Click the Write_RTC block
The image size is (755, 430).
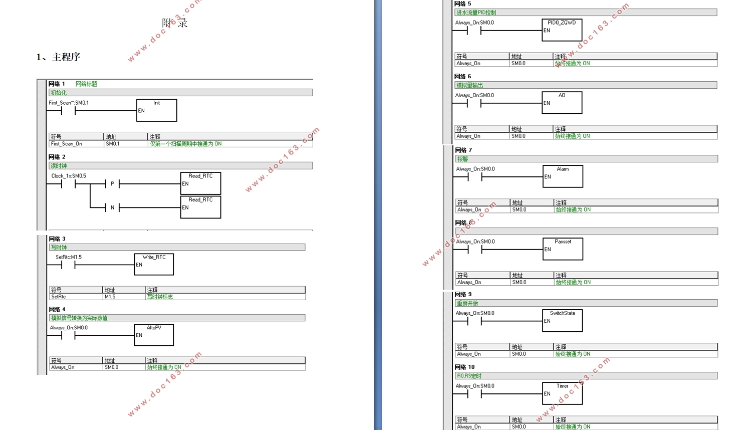[154, 264]
